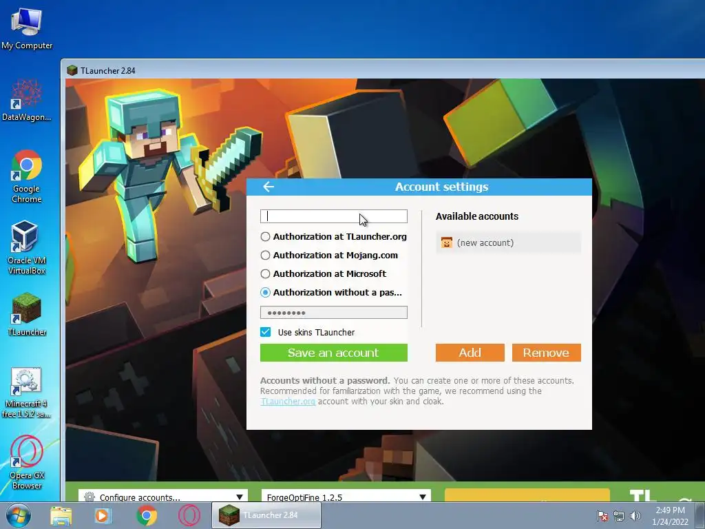Click the Action Center flag tray icon

602,516
